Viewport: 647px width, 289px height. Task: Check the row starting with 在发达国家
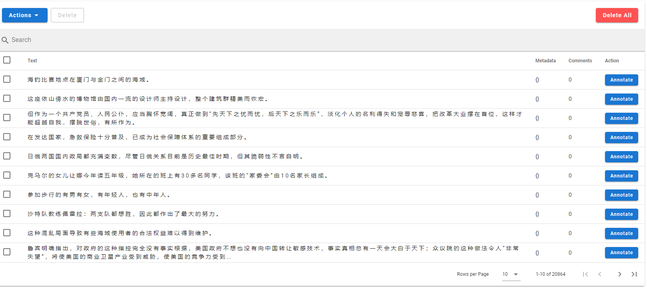(x=7, y=137)
